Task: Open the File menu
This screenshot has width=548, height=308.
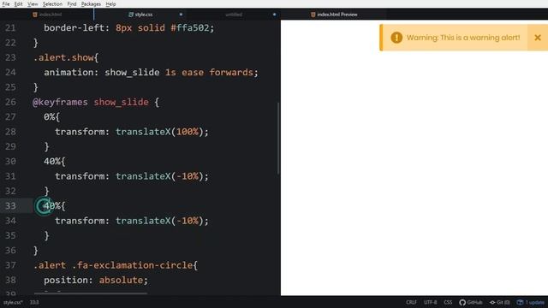Action: [x=6, y=4]
